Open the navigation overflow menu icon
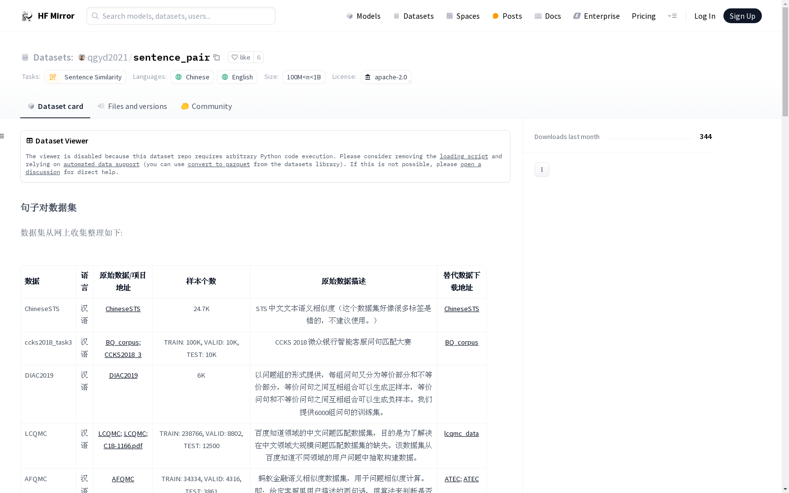The width and height of the screenshot is (789, 493). click(x=673, y=16)
